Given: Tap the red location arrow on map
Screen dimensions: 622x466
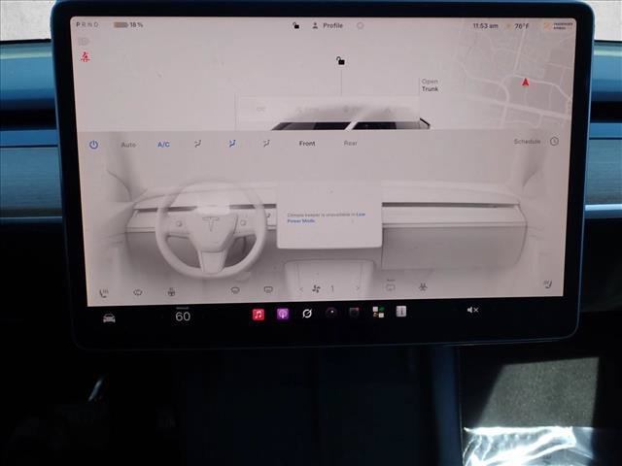Looking at the screenshot, I should point(525,83).
